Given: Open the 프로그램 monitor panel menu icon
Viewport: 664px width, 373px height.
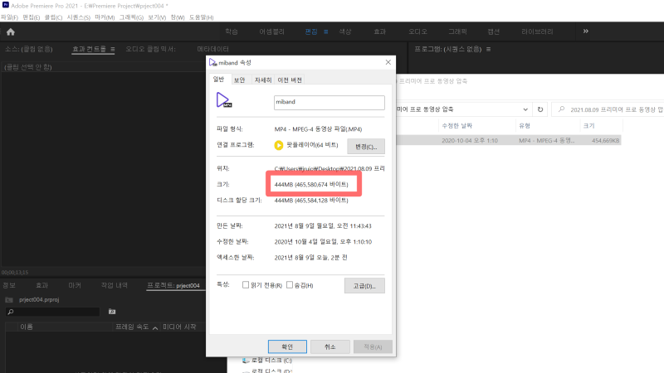Looking at the screenshot, I should [488, 49].
